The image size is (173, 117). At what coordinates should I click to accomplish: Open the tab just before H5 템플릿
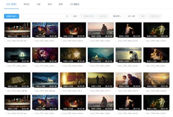[61, 4]
